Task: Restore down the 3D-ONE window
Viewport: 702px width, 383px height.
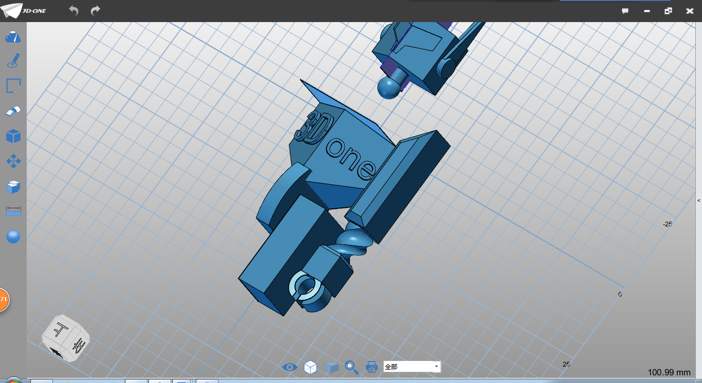Action: coord(668,11)
